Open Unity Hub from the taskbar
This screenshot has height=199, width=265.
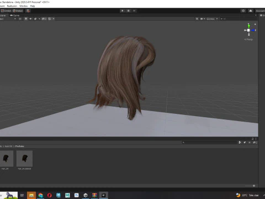tap(86, 195)
